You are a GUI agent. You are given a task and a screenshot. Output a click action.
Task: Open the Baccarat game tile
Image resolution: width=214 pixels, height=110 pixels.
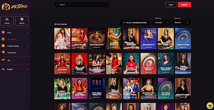tap(62, 63)
